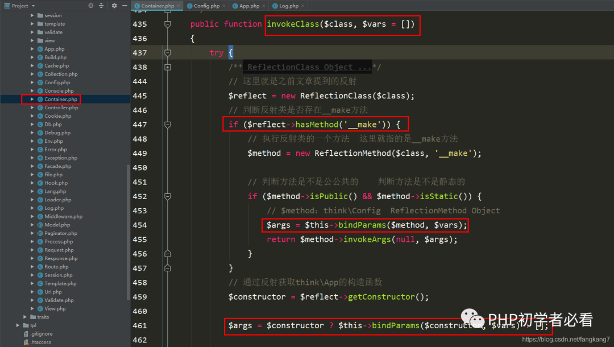Expand folded comment block at line 438
614x347 pixels.
click(168, 67)
